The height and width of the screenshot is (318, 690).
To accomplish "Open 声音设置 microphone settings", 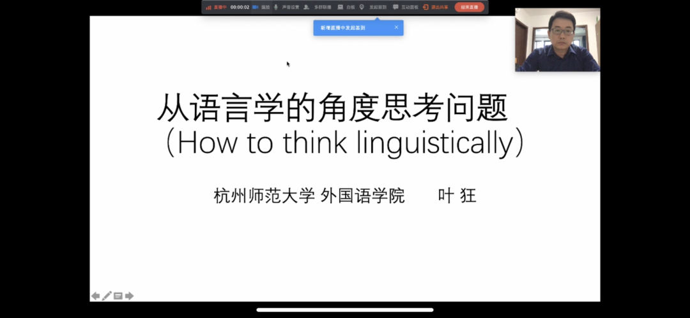I will (x=286, y=7).
